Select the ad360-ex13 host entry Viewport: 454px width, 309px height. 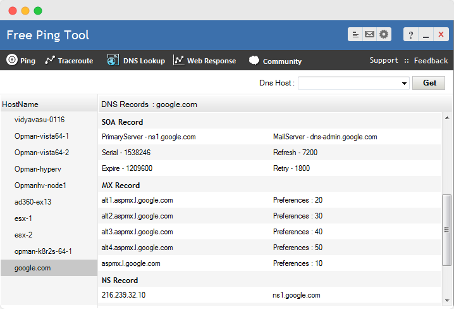click(x=33, y=202)
